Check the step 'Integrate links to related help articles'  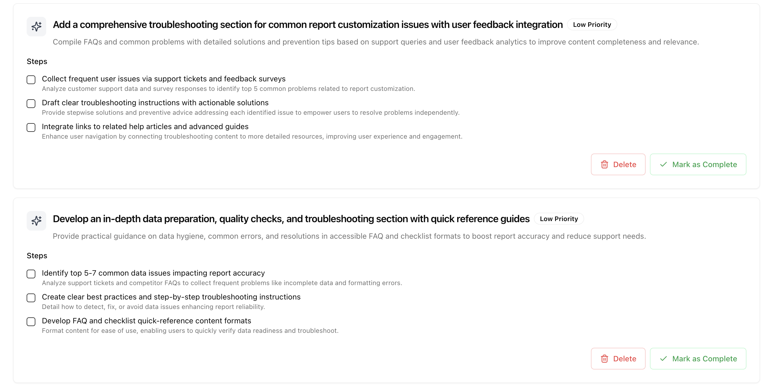pos(31,127)
